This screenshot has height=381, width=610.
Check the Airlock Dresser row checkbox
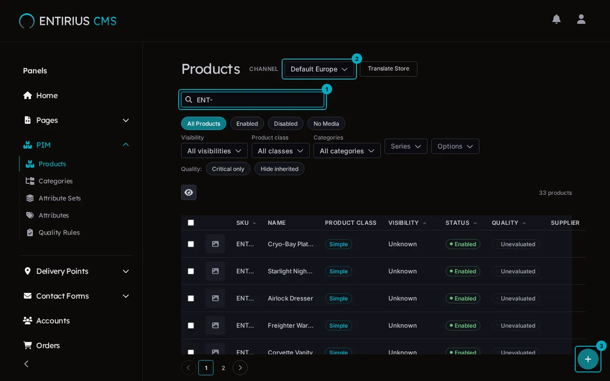click(x=191, y=298)
